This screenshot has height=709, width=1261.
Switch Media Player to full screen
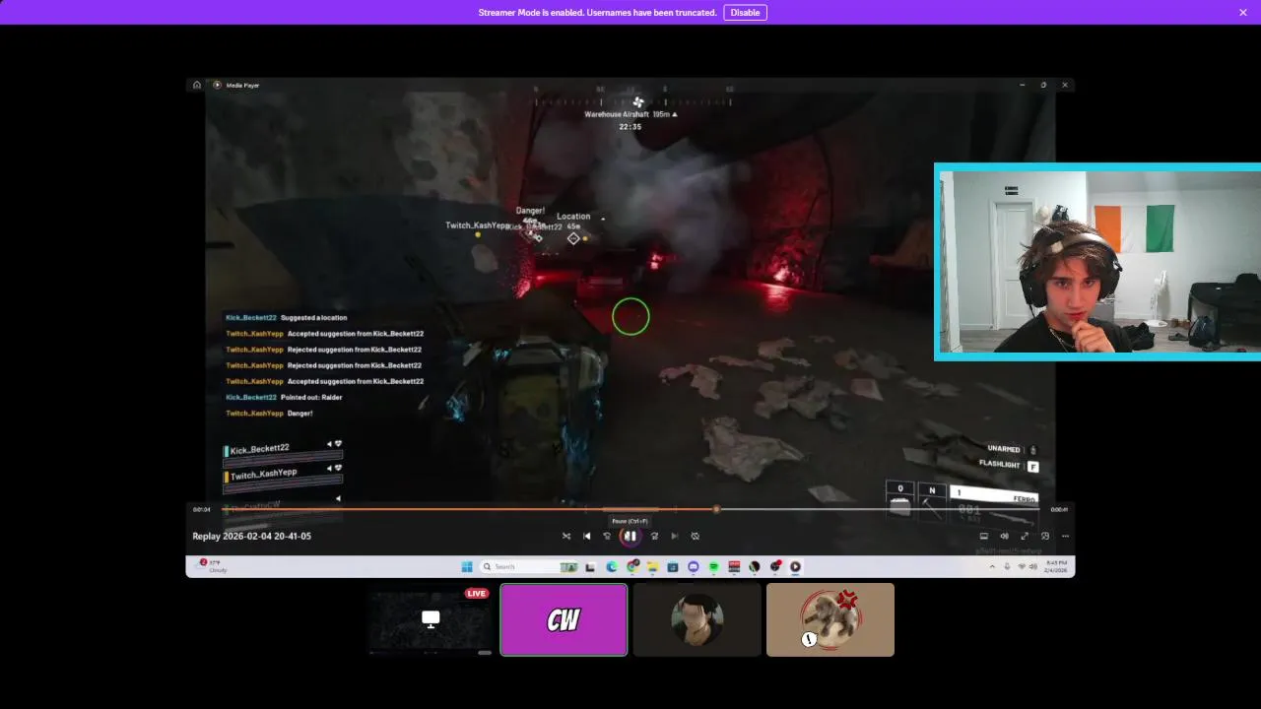pyautogui.click(x=1025, y=536)
